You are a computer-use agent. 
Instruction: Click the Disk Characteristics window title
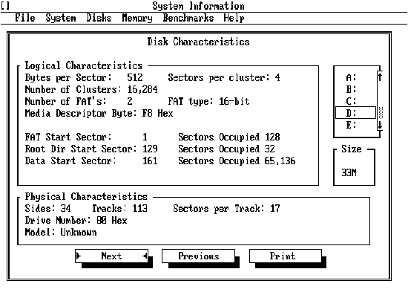[199, 42]
